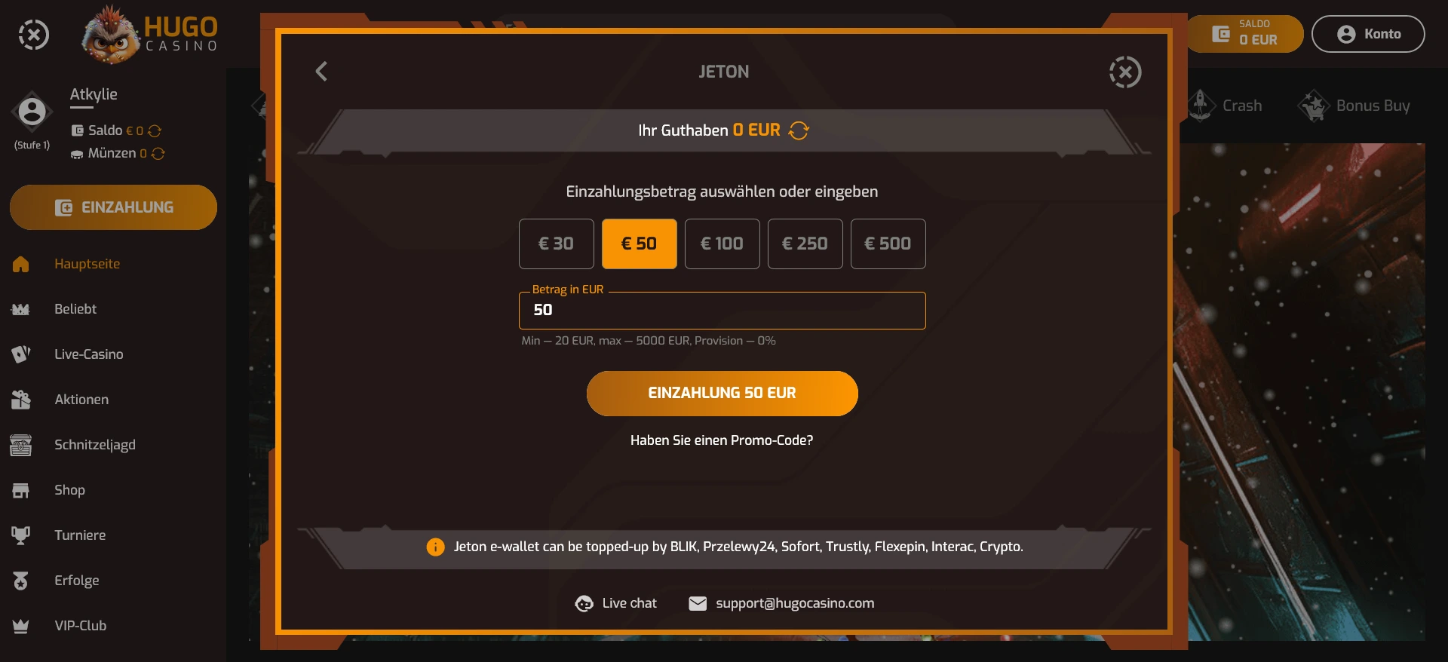The width and height of the screenshot is (1448, 662).
Task: Click the support@hugocasino.com email link
Action: pyautogui.click(x=794, y=603)
